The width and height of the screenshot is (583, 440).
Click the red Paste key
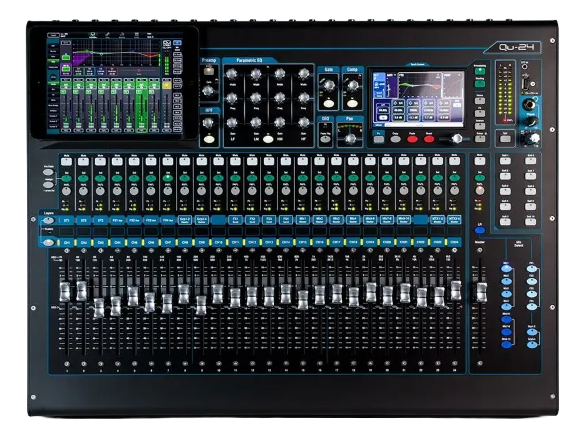[x=412, y=139]
